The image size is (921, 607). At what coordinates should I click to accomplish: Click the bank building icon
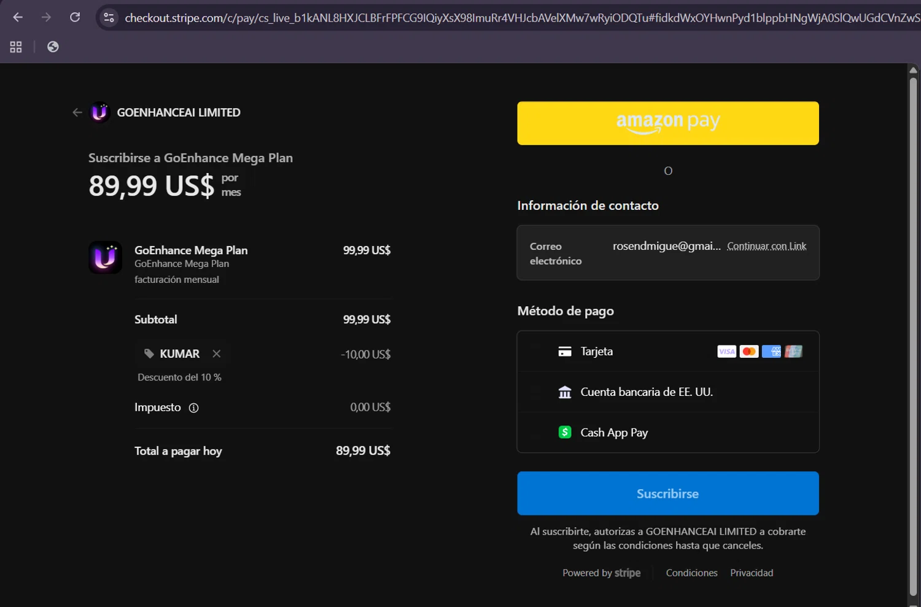click(565, 392)
